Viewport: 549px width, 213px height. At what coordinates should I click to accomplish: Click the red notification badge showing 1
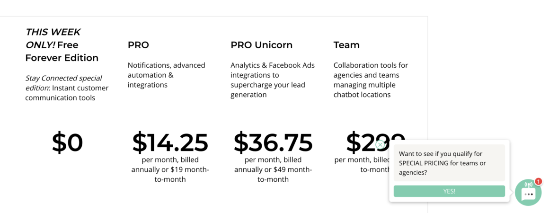coord(538,181)
